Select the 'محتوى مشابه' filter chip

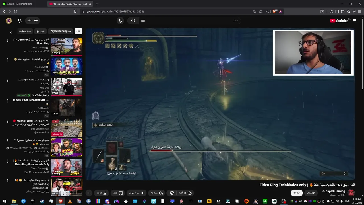point(25,31)
